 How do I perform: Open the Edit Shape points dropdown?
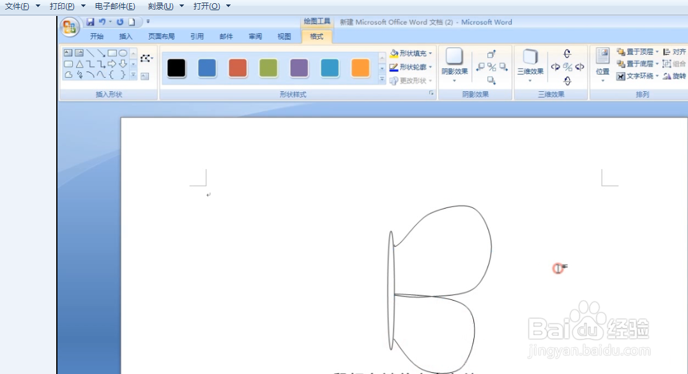click(146, 58)
